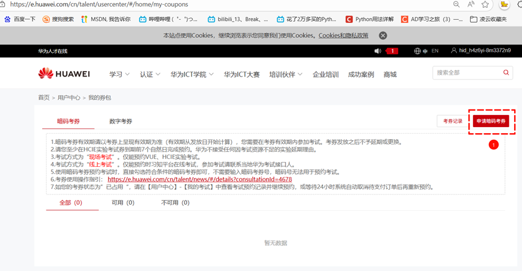Viewport: 522px width, 271px height.
Task: Click the 申请暗码考券 button
Action: click(x=491, y=121)
